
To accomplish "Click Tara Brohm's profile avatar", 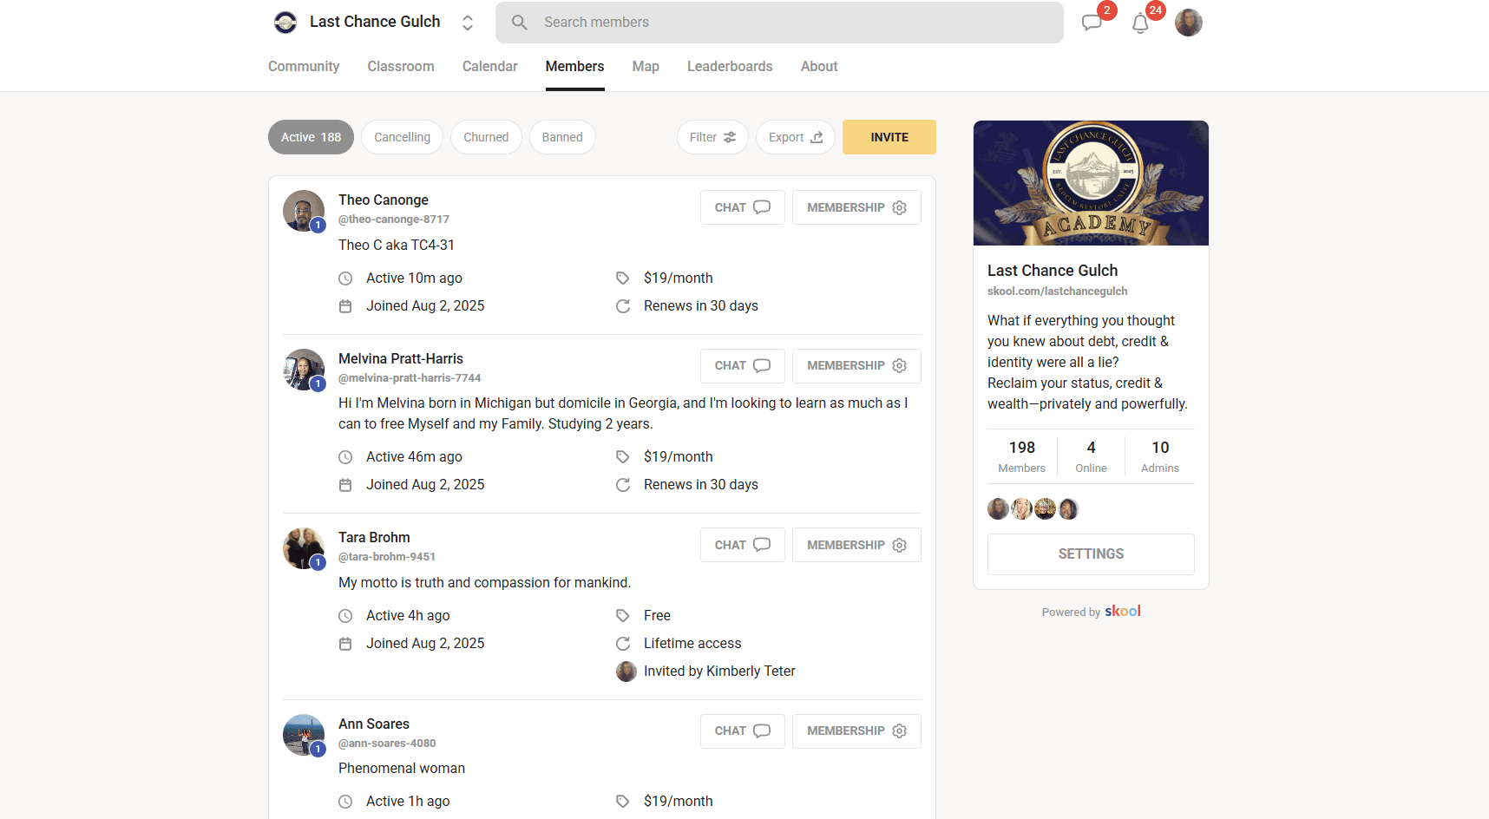I will (304, 548).
